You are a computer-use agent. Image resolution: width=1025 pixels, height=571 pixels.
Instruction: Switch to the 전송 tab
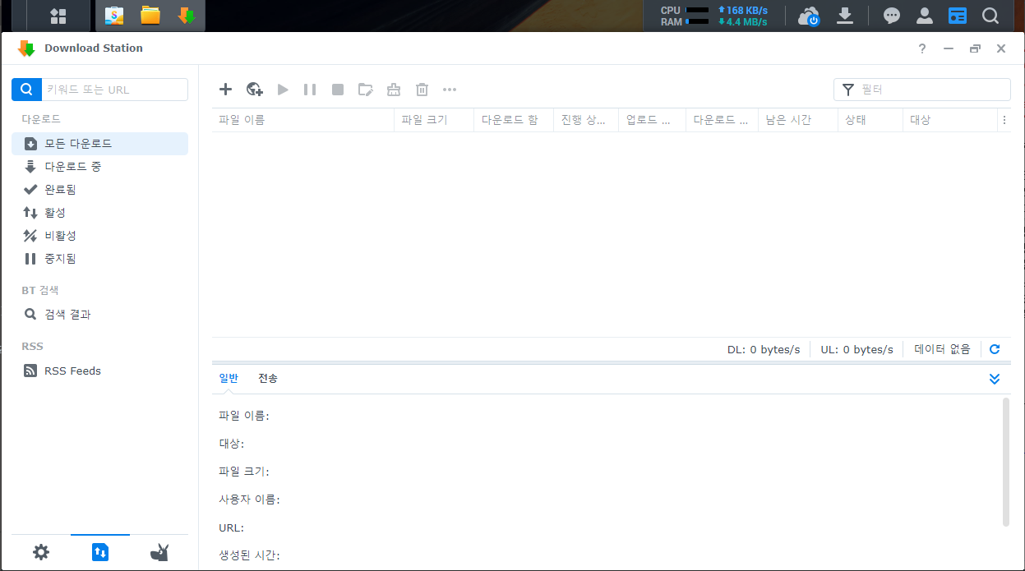[x=268, y=378]
